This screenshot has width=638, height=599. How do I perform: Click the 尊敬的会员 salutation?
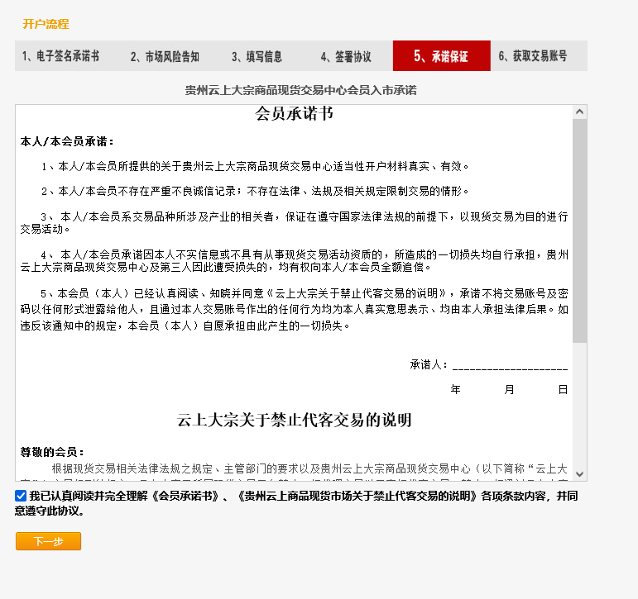tap(52, 452)
